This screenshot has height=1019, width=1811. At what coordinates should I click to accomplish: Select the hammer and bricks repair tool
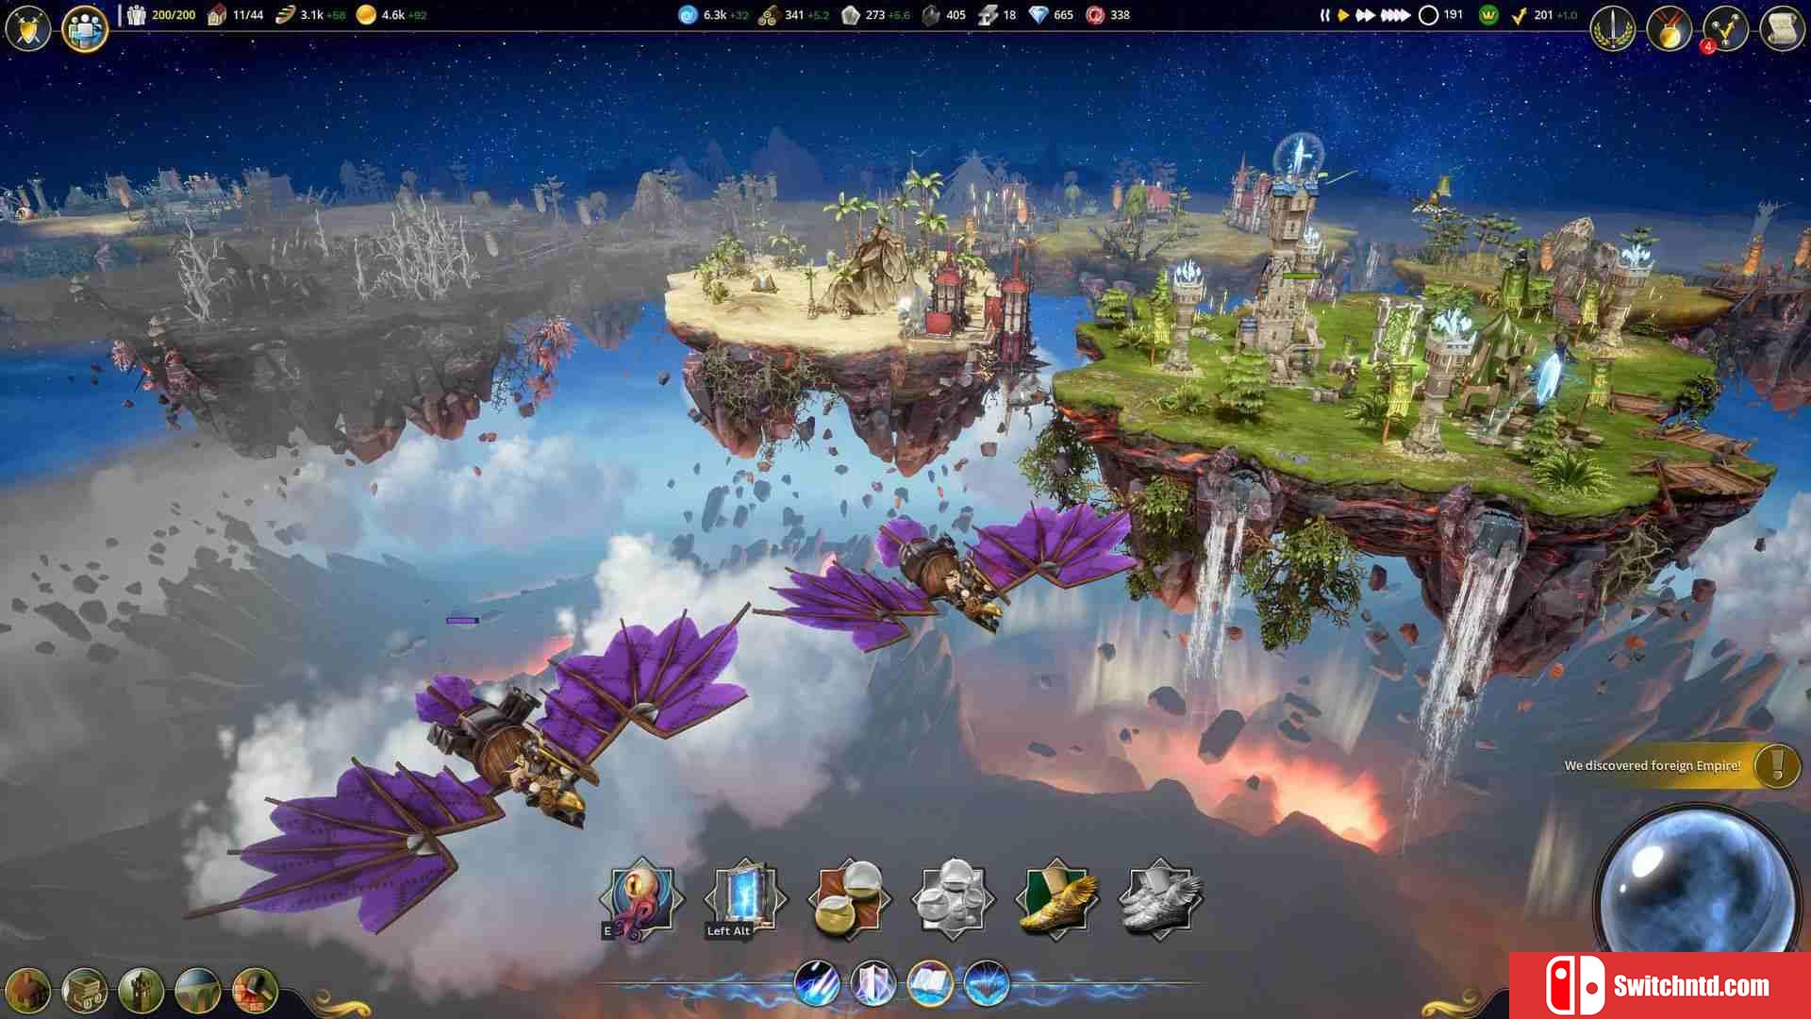pos(255,991)
